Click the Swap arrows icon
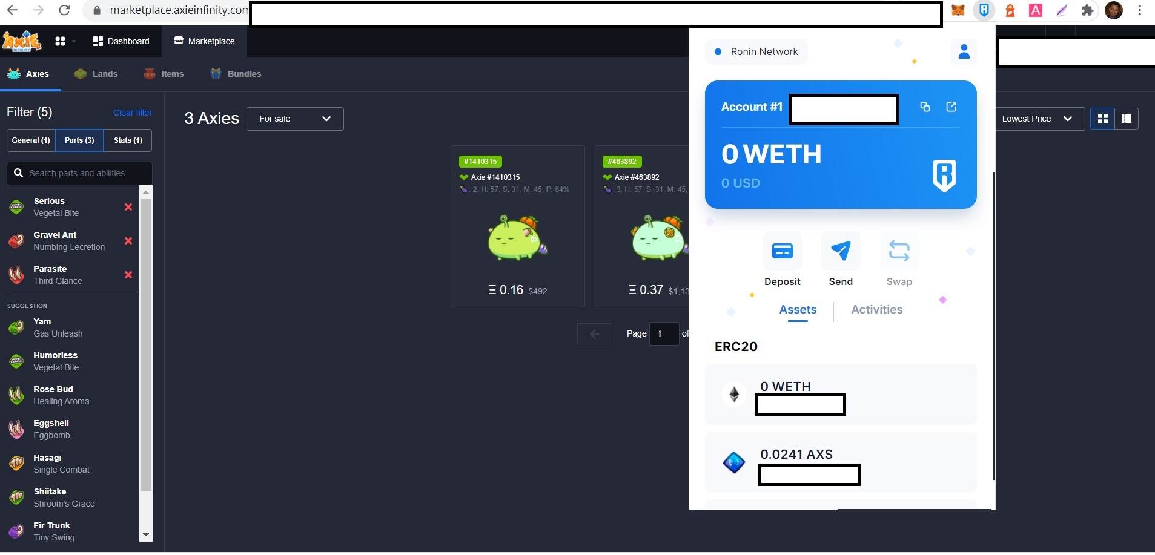The height and width of the screenshot is (555, 1155). point(899,251)
